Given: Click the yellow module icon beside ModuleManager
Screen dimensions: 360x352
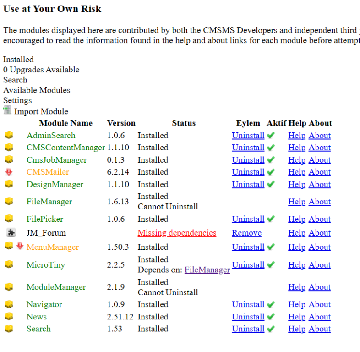Looking at the screenshot, I should click(9, 287).
